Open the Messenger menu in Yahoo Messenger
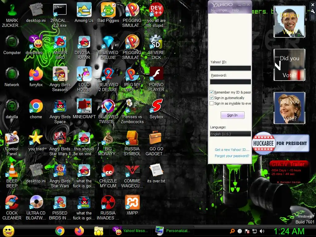Viewport: 316px width, 237px height. click(x=219, y=10)
